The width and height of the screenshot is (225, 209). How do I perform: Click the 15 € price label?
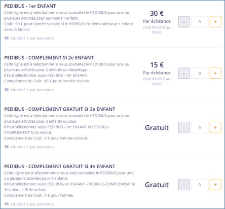(x=157, y=65)
